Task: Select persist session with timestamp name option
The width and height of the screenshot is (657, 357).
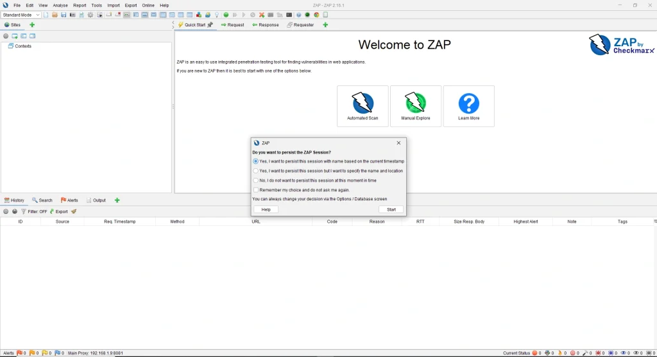Action: (256, 161)
